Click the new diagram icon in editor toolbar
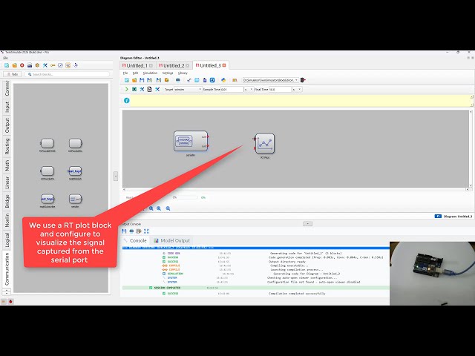Viewport: 475px width, 356px height. (x=127, y=80)
